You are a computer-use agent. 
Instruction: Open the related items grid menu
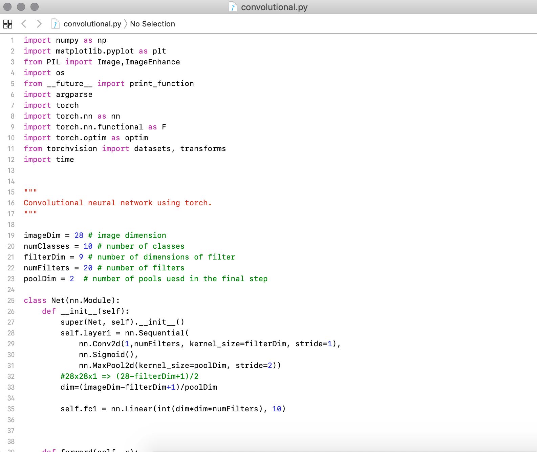[8, 24]
